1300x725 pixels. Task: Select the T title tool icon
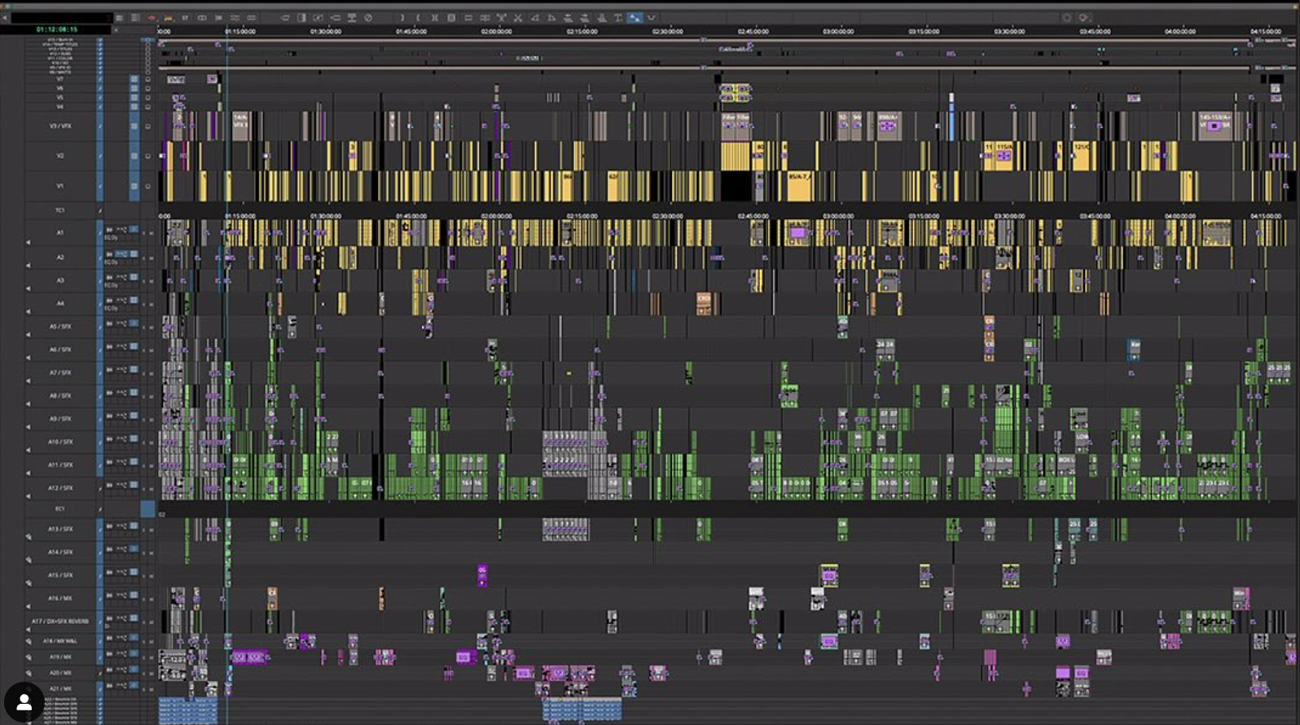[617, 17]
